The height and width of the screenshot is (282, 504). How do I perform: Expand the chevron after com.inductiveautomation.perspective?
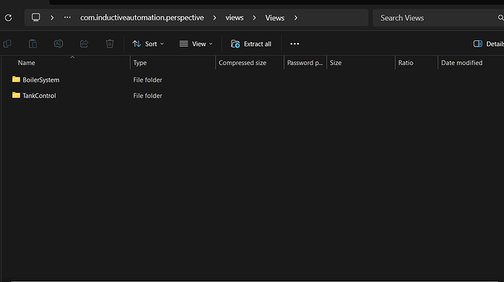tap(215, 18)
